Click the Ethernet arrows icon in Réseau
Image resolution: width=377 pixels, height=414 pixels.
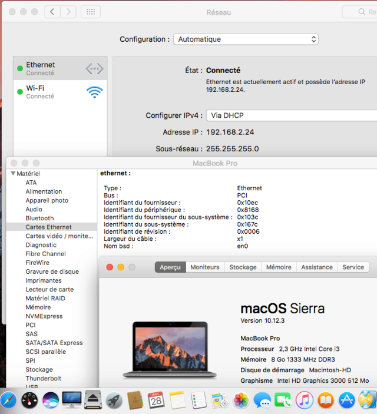[x=95, y=69]
